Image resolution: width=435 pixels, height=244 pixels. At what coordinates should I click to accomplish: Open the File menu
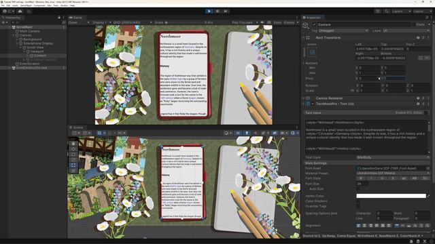tap(3, 5)
